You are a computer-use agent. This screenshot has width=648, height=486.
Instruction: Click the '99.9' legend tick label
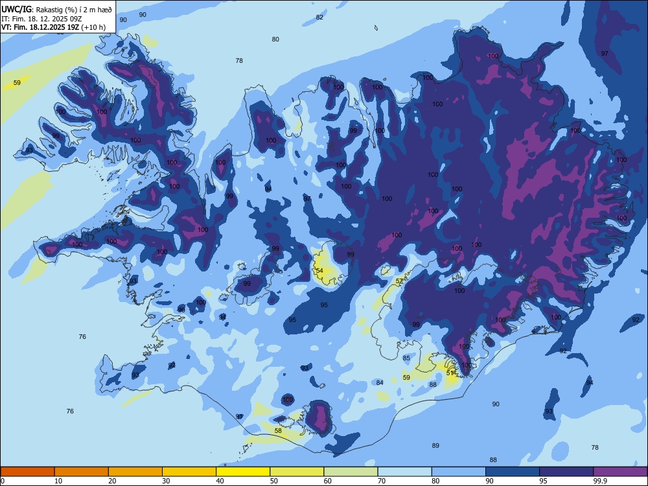click(599, 481)
